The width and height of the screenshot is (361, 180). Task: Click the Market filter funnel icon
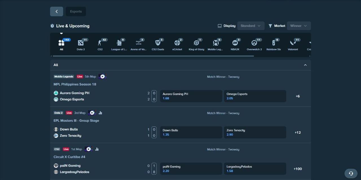(x=270, y=26)
